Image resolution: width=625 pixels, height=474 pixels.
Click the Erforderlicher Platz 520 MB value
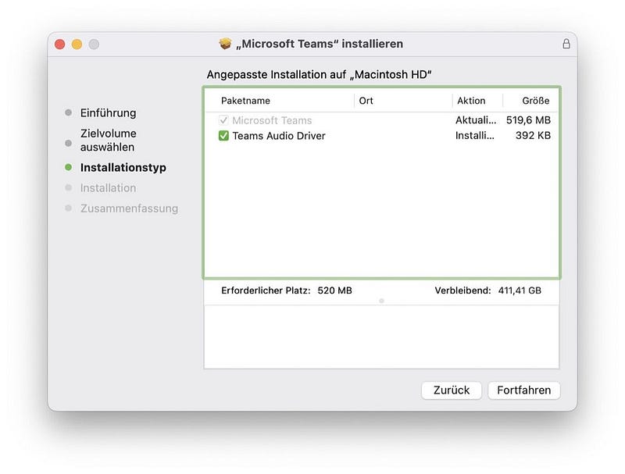pos(334,290)
